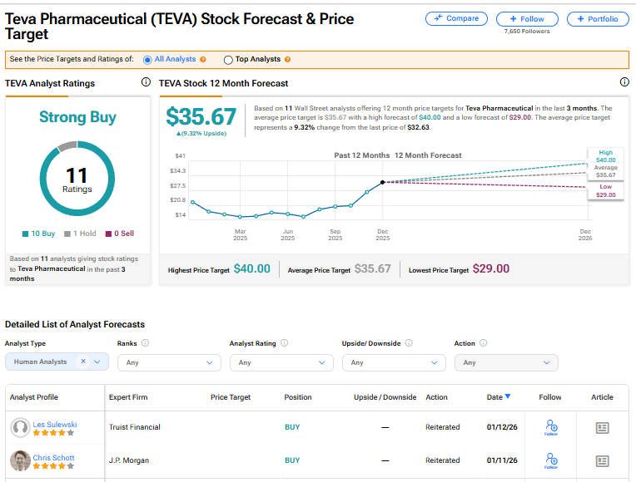Screen dimensions: 636x482
Task: Open Les Sulewski analyst profile link
Action: [x=55, y=424]
